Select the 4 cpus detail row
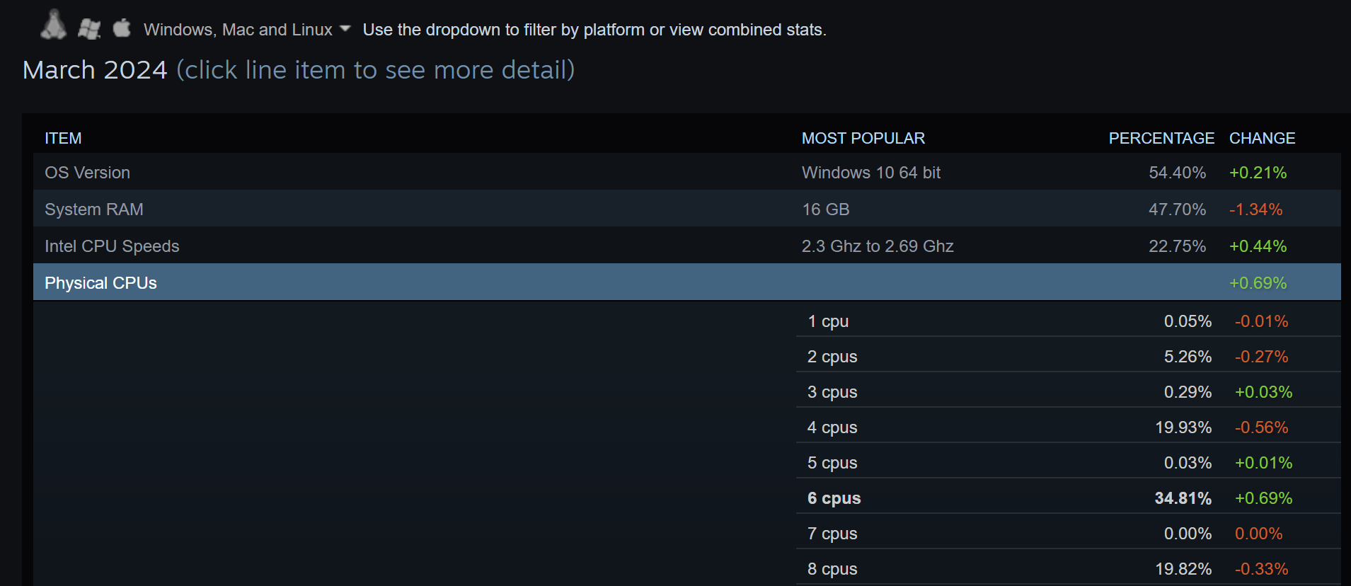 (x=1069, y=427)
